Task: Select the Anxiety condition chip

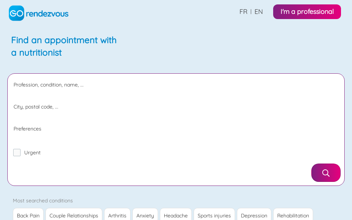Action: coord(145,215)
